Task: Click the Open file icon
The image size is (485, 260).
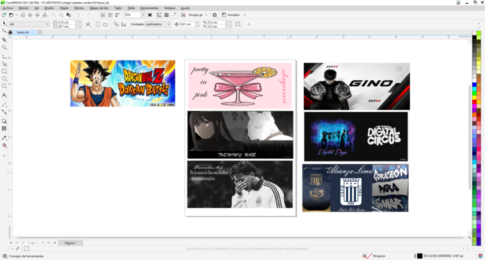Action: point(11,15)
